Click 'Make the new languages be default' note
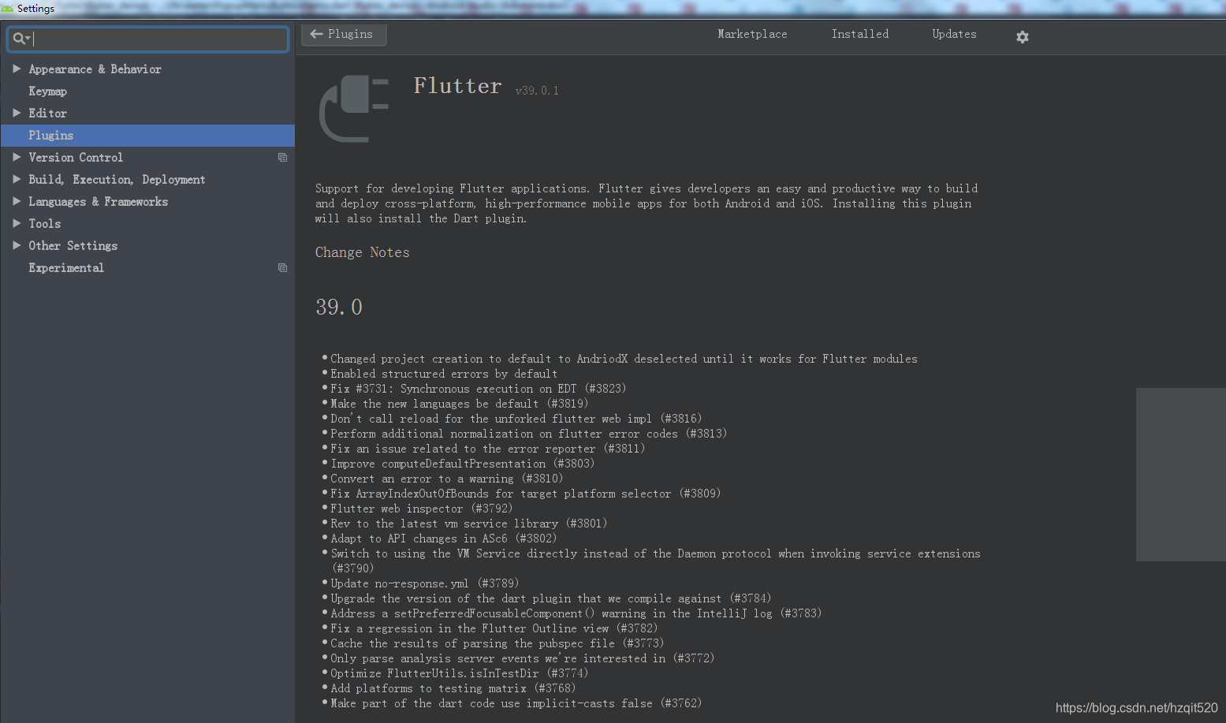The height and width of the screenshot is (723, 1226). tap(459, 404)
